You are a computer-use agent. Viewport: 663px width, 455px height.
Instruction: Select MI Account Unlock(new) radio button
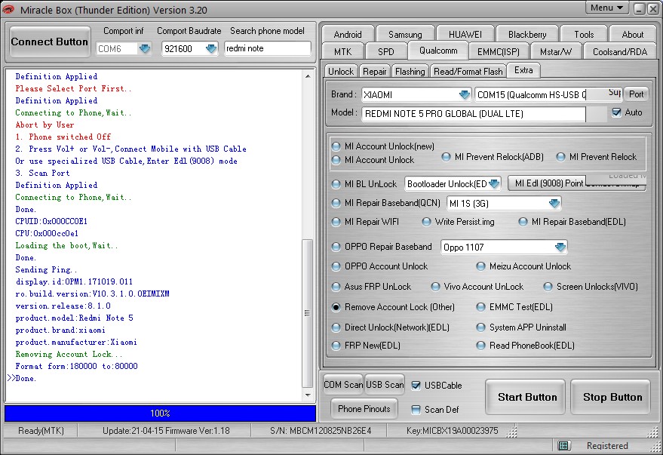336,146
